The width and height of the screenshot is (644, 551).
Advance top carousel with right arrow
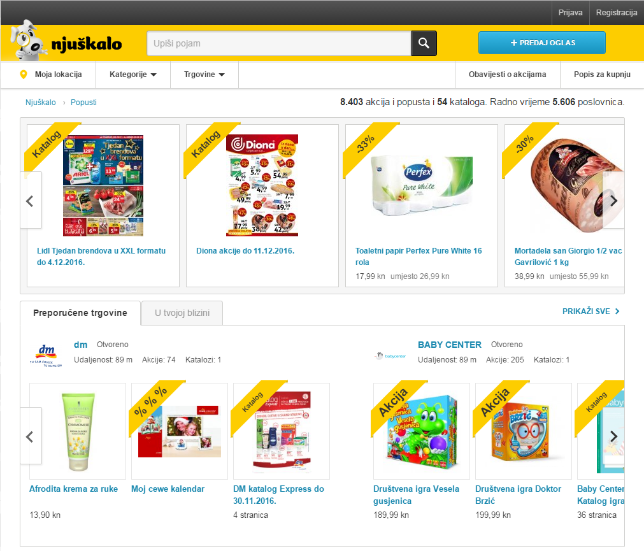tap(613, 201)
